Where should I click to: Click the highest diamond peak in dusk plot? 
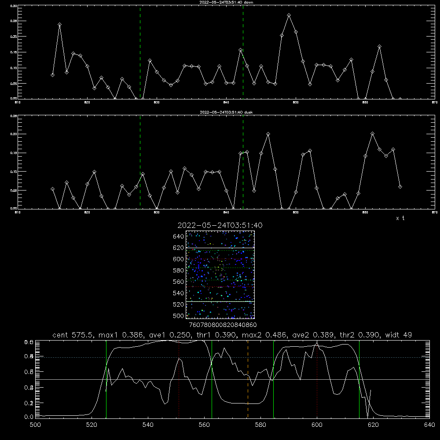(372, 134)
